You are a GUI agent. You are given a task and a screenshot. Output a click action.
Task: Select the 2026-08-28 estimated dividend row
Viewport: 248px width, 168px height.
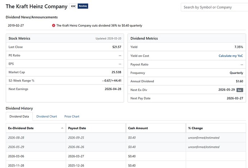[x=16, y=137]
